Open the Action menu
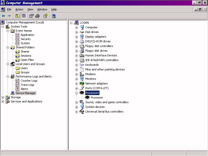The width and height of the screenshot is (208, 156). (x=19, y=9)
